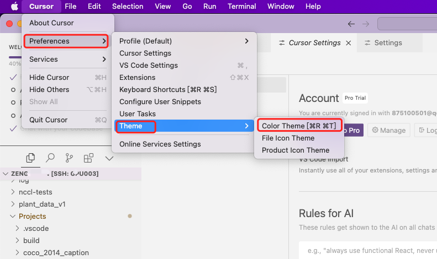Open VS Code Settings
The width and height of the screenshot is (437, 259).
(184, 66)
